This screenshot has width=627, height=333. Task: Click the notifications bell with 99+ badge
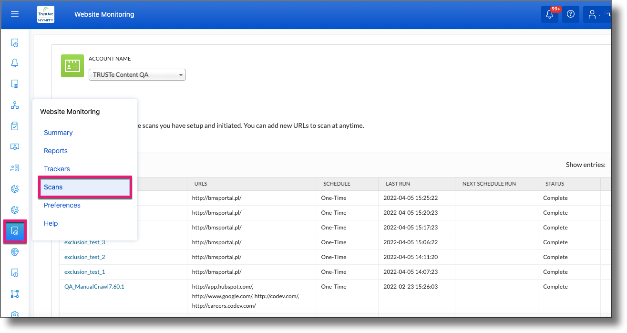550,14
